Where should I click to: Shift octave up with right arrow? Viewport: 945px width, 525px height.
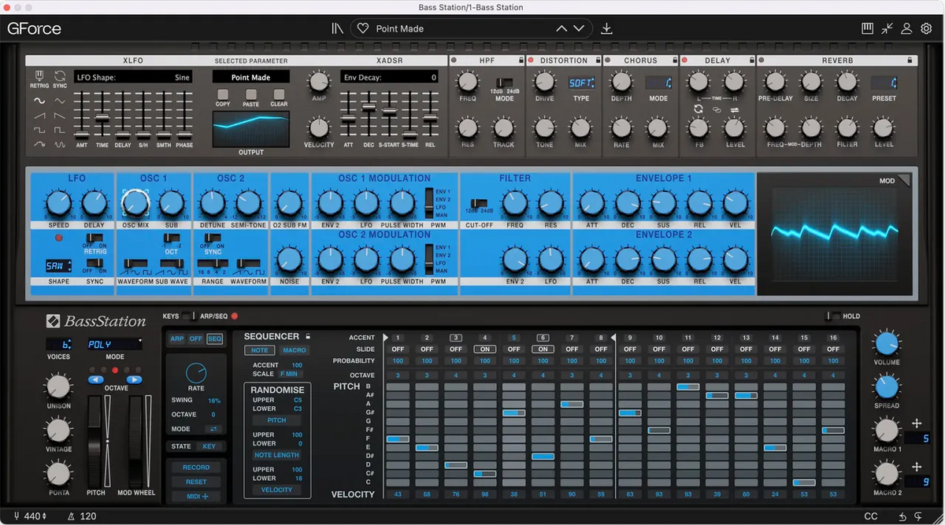pos(134,379)
